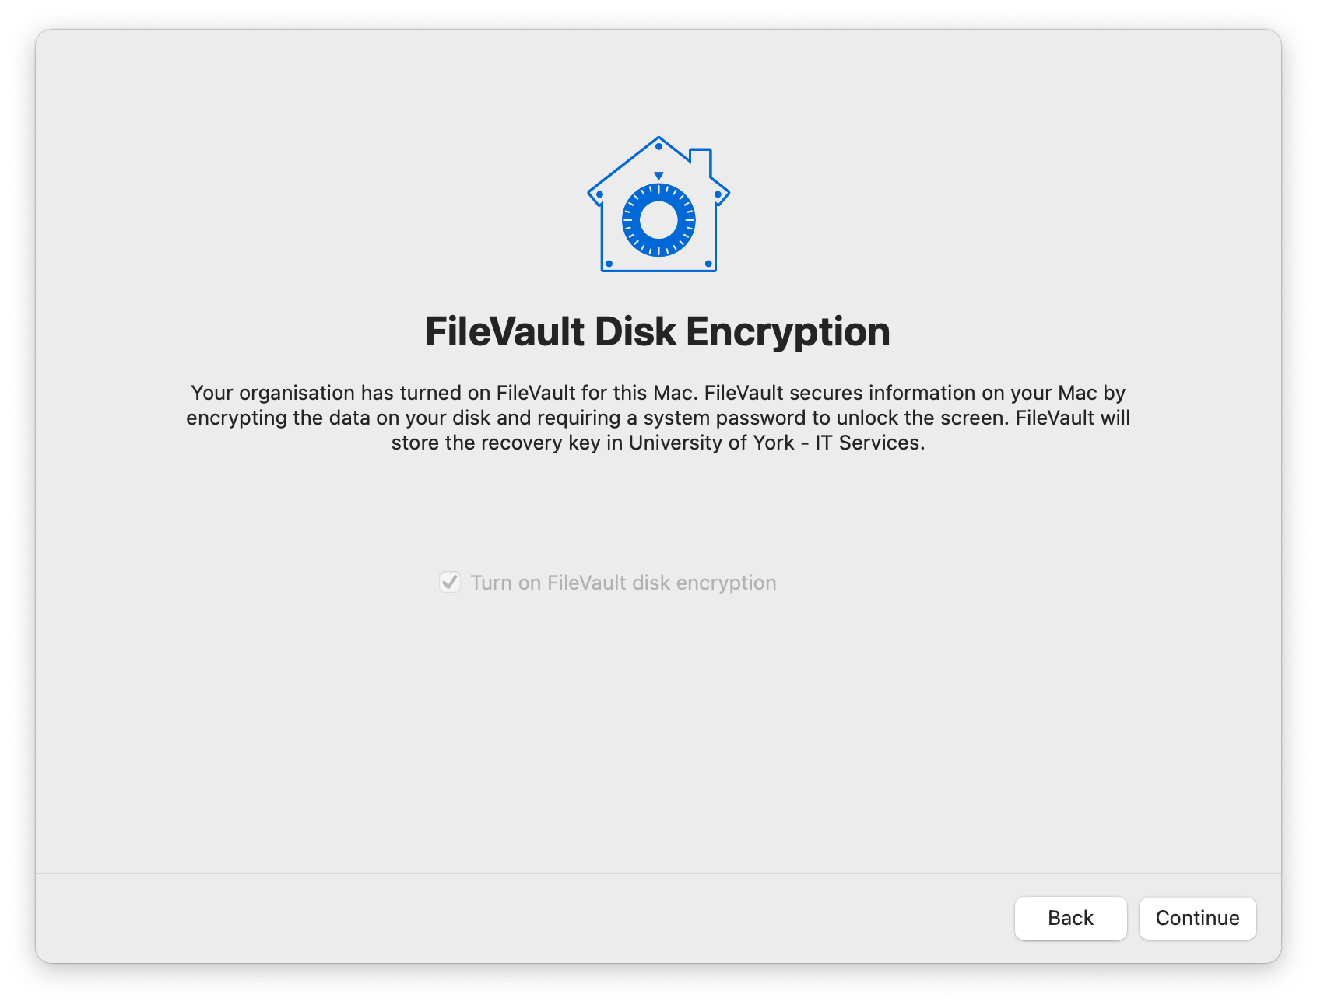Click the "FileVault Disk Encryption" heading
This screenshot has width=1317, height=1005.
[658, 332]
